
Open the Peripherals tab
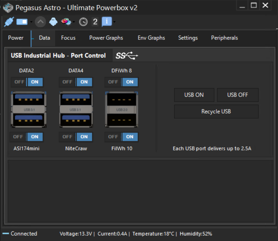[x=224, y=38]
